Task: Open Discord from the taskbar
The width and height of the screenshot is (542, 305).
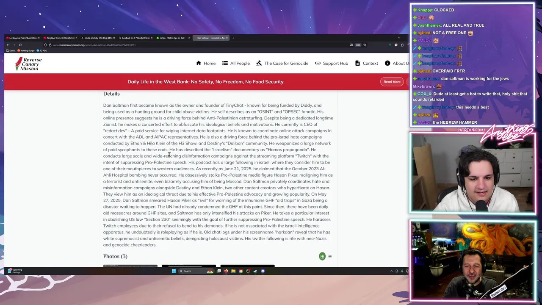Action: coord(263,271)
